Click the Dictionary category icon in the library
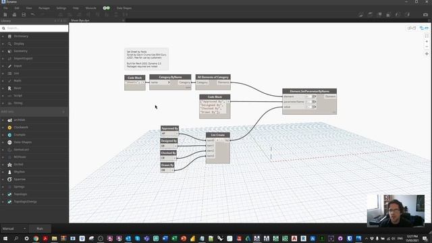Screen dimensions: 432x243 click(x=9, y=36)
